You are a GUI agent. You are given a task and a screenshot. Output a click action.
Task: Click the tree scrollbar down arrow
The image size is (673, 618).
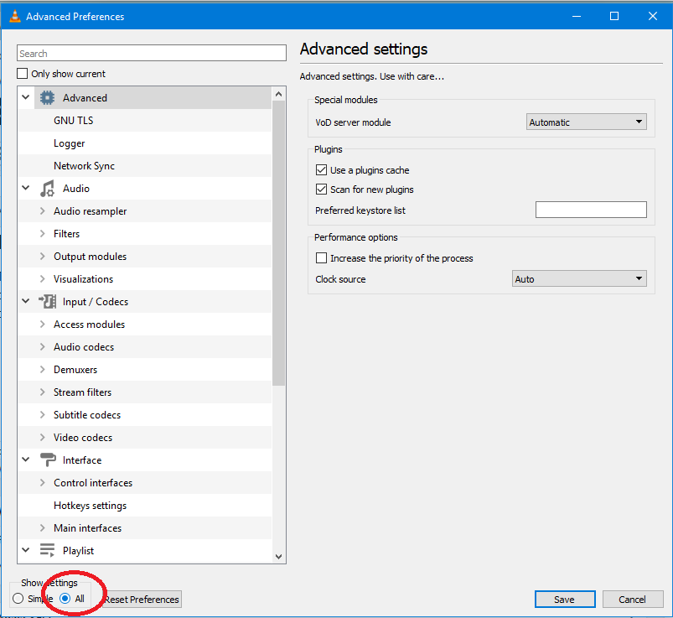click(278, 557)
